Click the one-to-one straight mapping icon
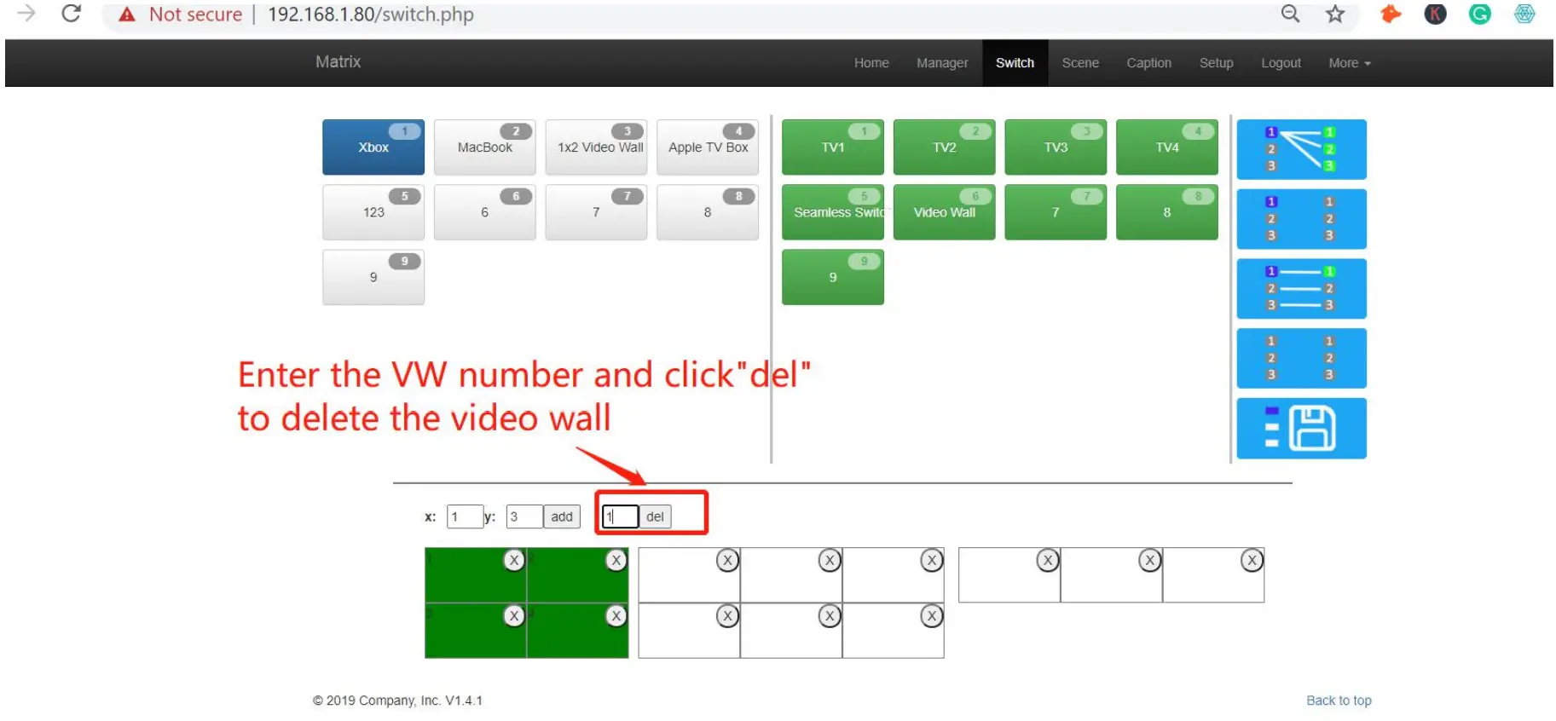 click(x=1301, y=288)
